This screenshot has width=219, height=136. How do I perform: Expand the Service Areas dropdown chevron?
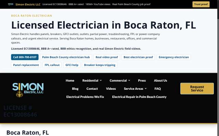pos(146,88)
